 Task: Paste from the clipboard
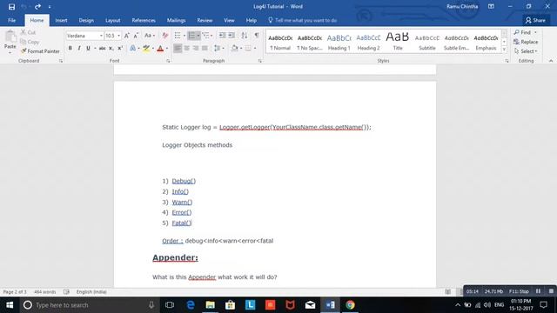point(10,41)
